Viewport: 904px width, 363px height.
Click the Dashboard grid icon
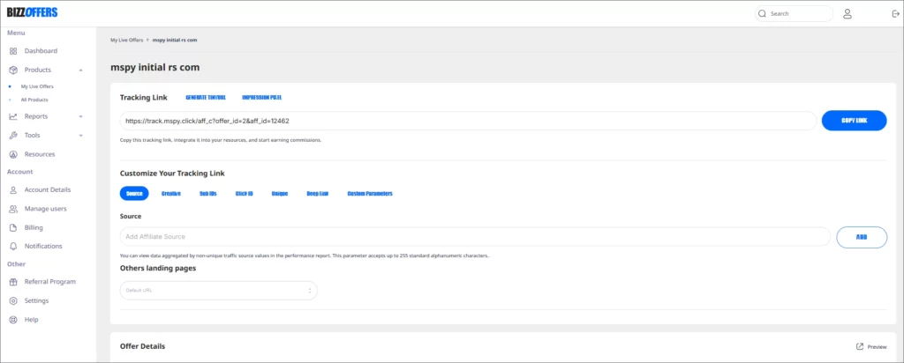click(13, 51)
